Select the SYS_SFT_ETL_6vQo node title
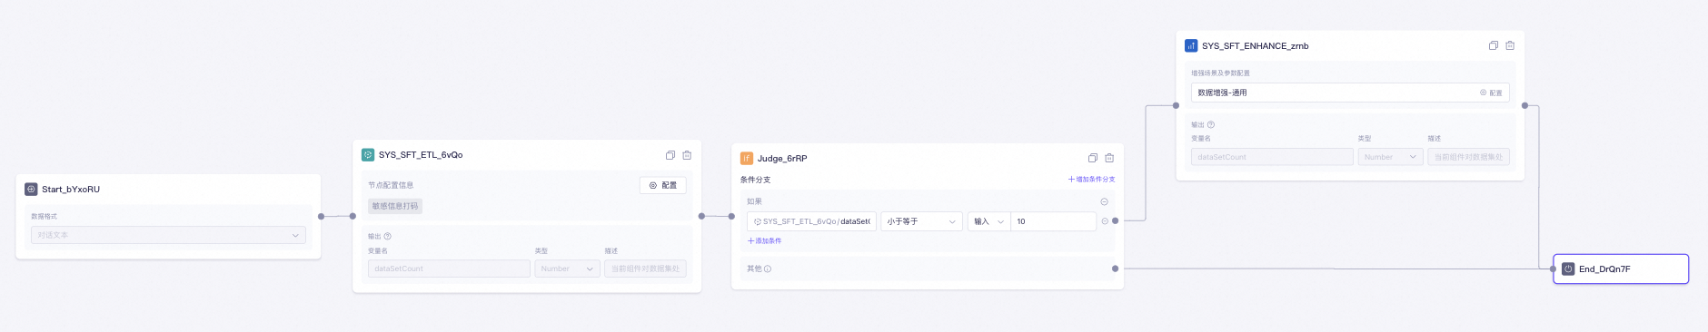Image resolution: width=1708 pixels, height=332 pixels. pyautogui.click(x=421, y=155)
